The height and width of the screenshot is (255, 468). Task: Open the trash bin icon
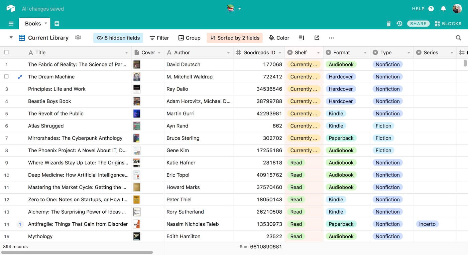[x=388, y=24]
